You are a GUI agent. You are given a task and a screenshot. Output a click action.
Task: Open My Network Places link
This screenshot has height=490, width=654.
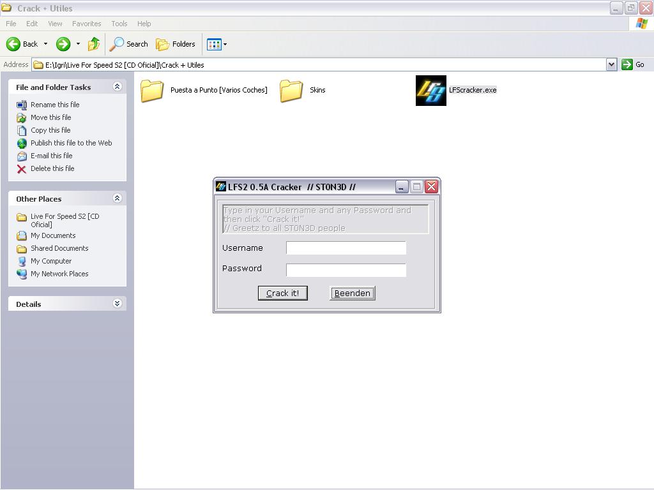[x=59, y=274]
